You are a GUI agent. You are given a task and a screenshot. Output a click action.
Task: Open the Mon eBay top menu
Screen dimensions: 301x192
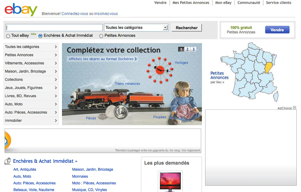point(223,3)
